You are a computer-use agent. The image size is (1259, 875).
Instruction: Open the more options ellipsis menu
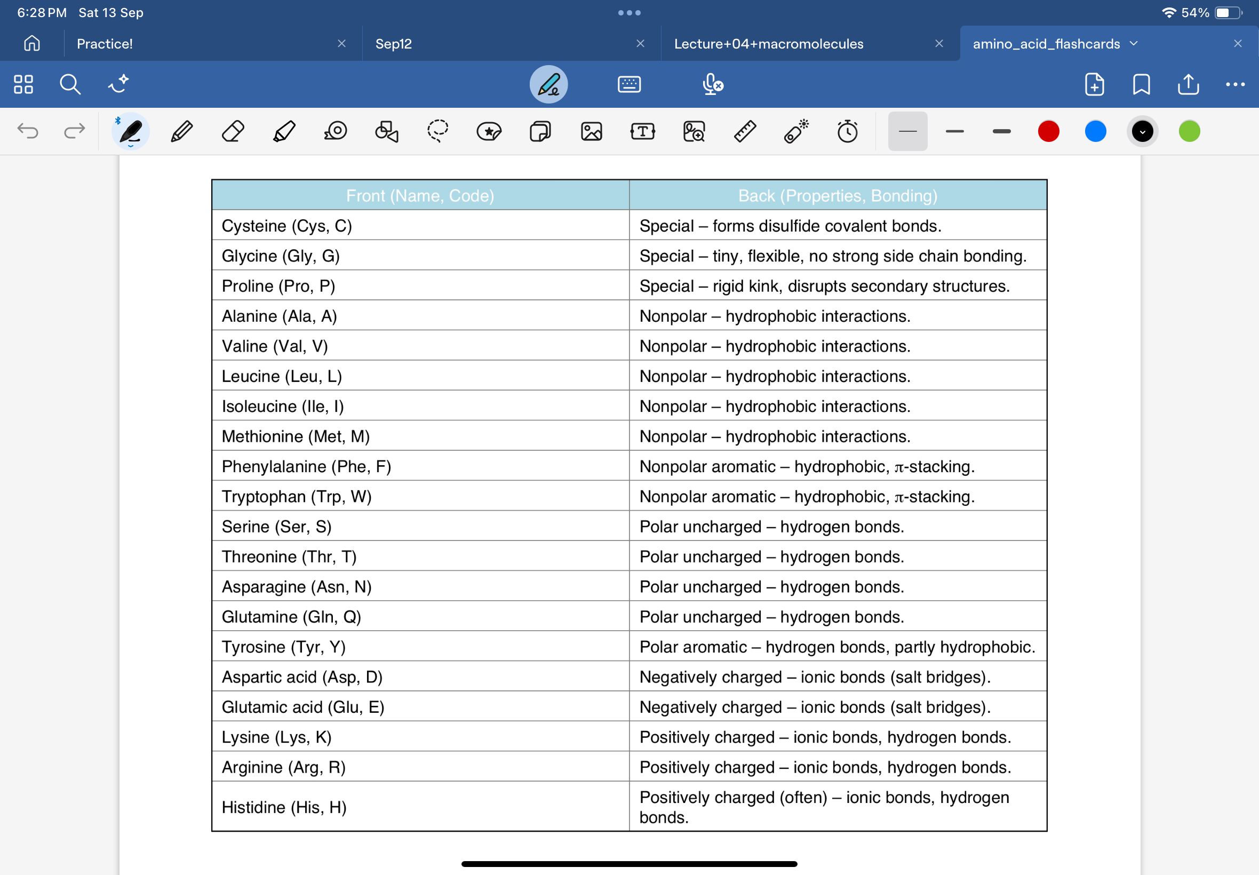(x=1235, y=84)
